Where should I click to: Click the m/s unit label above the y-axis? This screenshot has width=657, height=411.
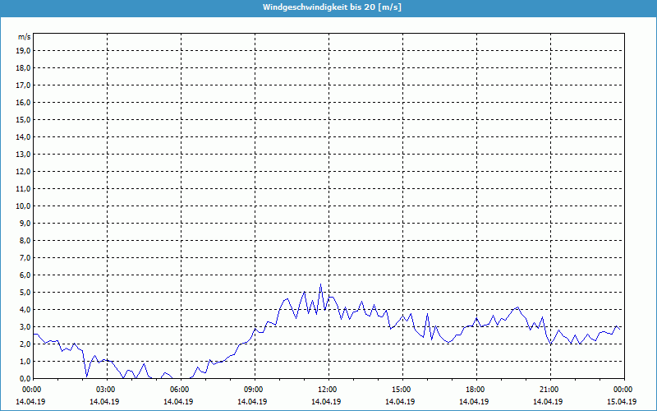25,37
